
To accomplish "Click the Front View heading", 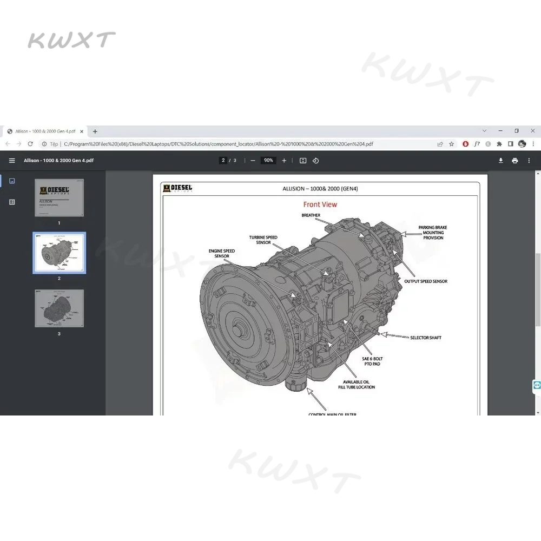I will tap(320, 204).
